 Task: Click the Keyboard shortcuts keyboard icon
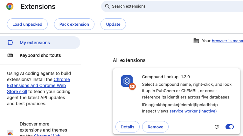(10, 55)
